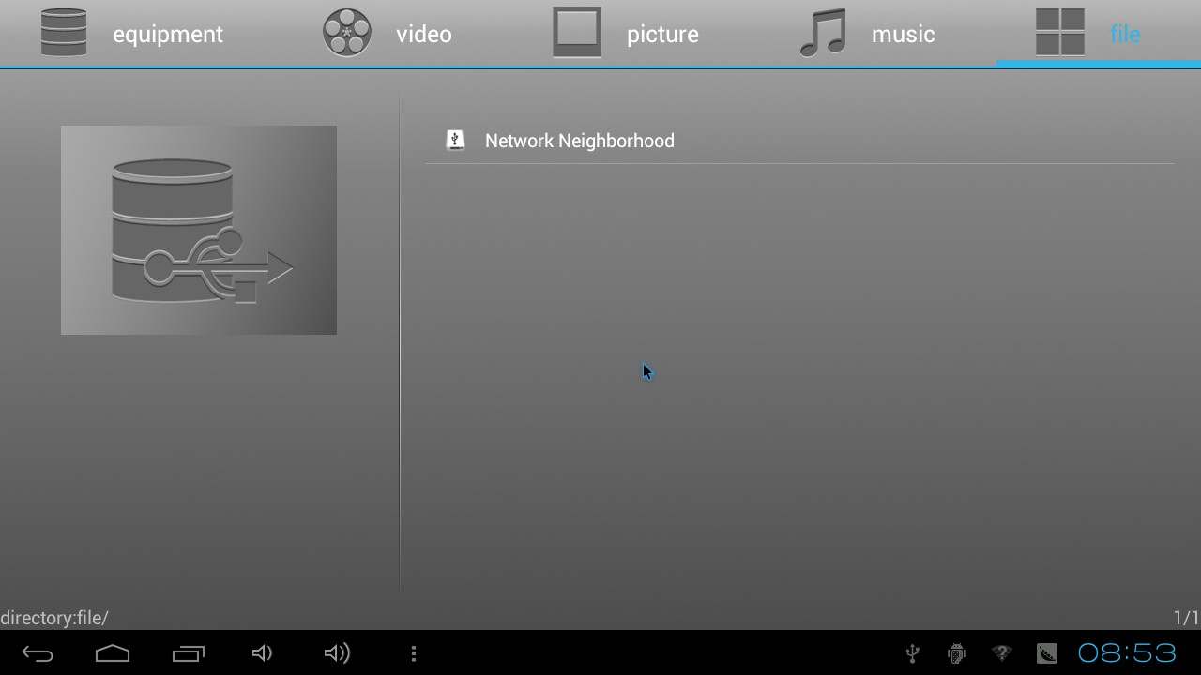Click the USB storage preview thumbnail

point(199,230)
